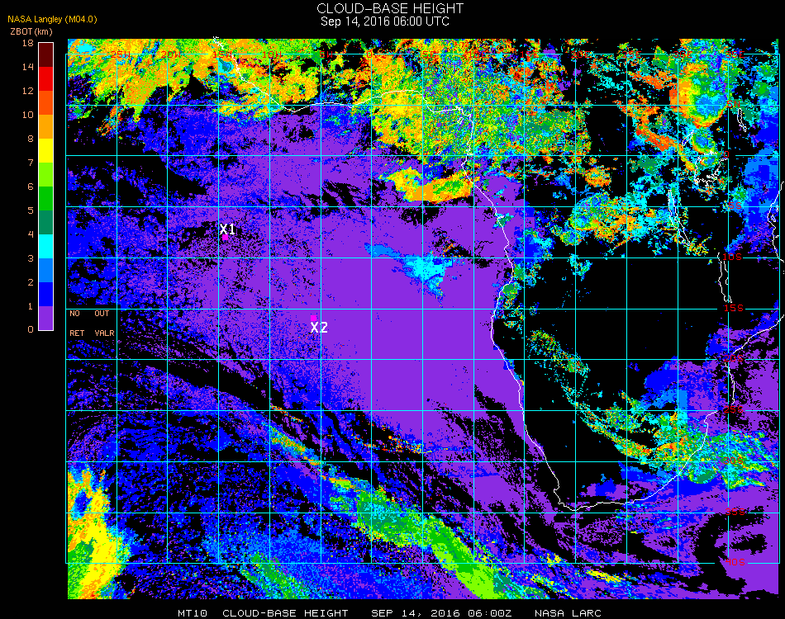Click the legend value 7

click(31, 163)
